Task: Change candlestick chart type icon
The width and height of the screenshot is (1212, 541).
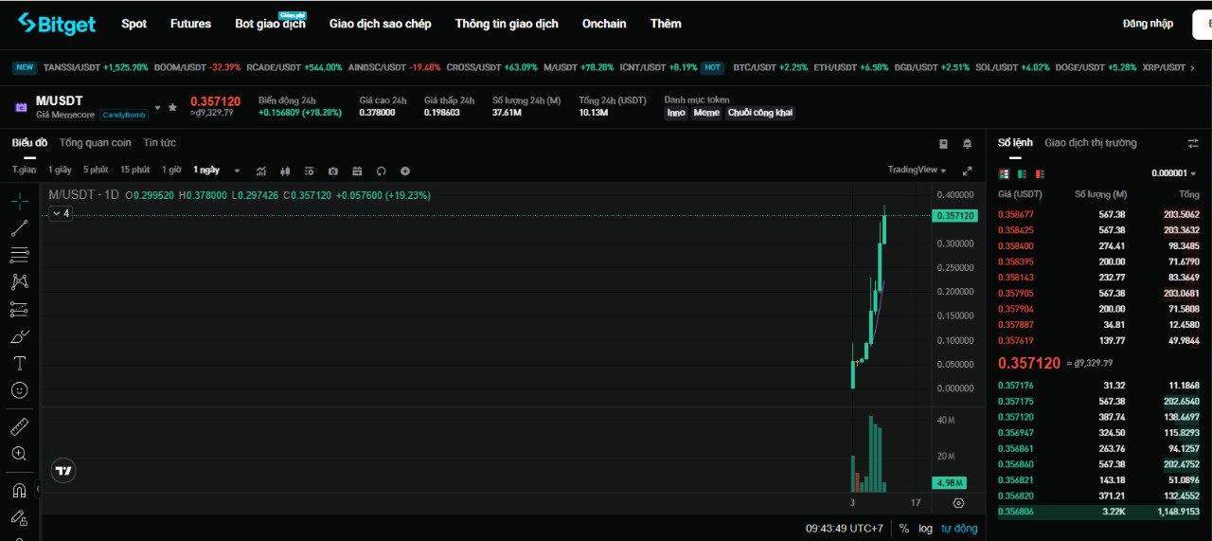Action: click(285, 171)
